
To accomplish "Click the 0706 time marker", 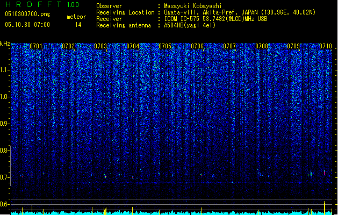I will pos(197,46).
